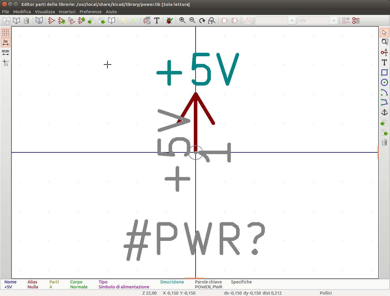390x296 pixels.
Task: Toggle the cursor shape option
Action: click(6, 63)
